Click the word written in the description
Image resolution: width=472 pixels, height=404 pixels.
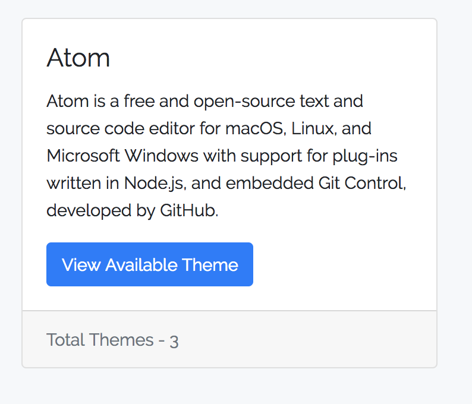pyautogui.click(x=69, y=183)
